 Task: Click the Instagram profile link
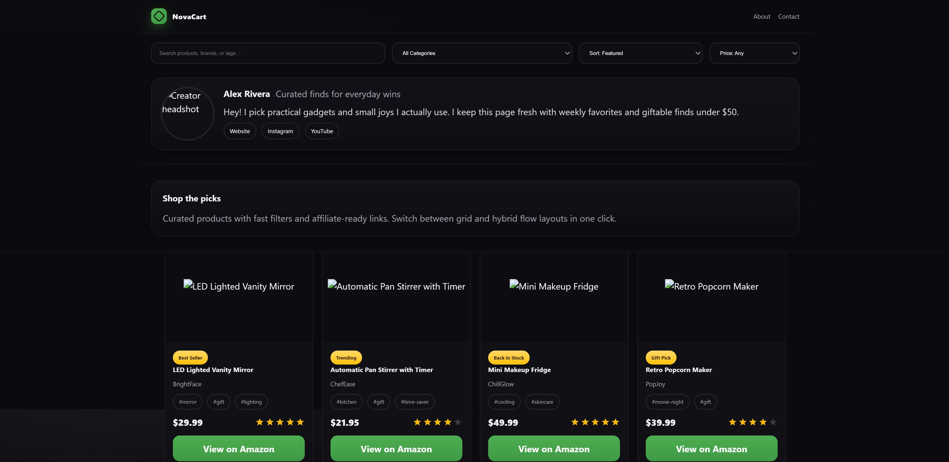(x=280, y=131)
